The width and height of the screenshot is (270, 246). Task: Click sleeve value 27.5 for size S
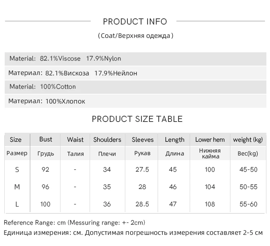click(x=142, y=170)
